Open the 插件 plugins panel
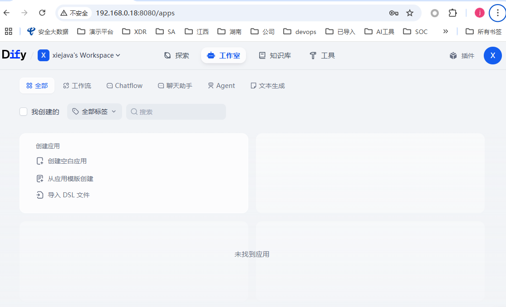 click(x=462, y=55)
